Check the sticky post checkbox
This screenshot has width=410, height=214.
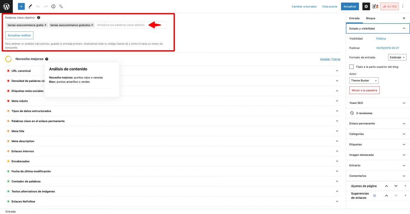coord(352,67)
